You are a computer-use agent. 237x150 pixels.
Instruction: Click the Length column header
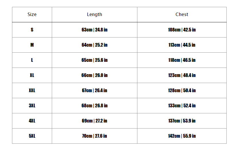pyautogui.click(x=94, y=15)
